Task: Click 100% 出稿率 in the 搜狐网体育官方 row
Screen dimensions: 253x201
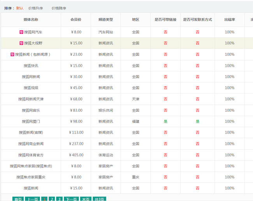Action: click(x=230, y=155)
